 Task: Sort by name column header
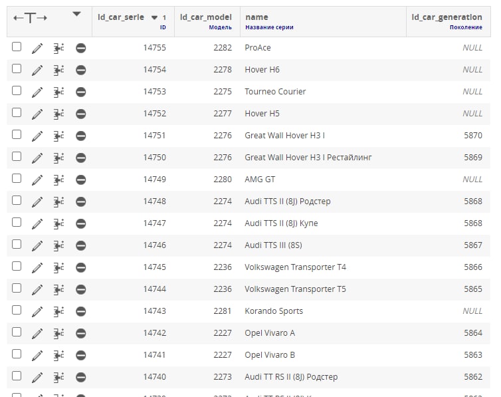click(256, 17)
